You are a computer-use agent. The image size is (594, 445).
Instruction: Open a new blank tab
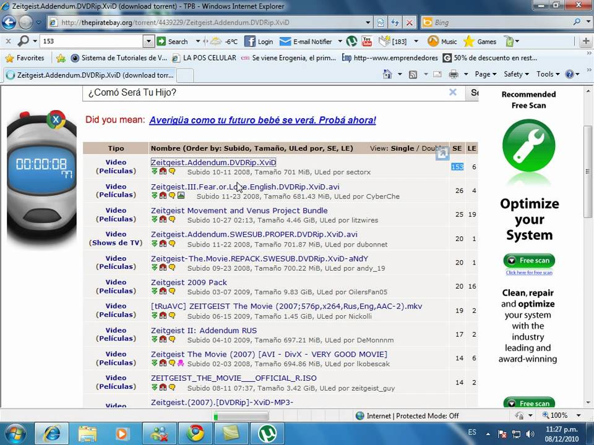pos(185,75)
